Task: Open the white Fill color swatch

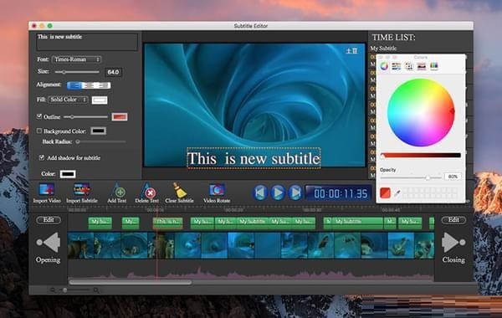Action: [100, 100]
